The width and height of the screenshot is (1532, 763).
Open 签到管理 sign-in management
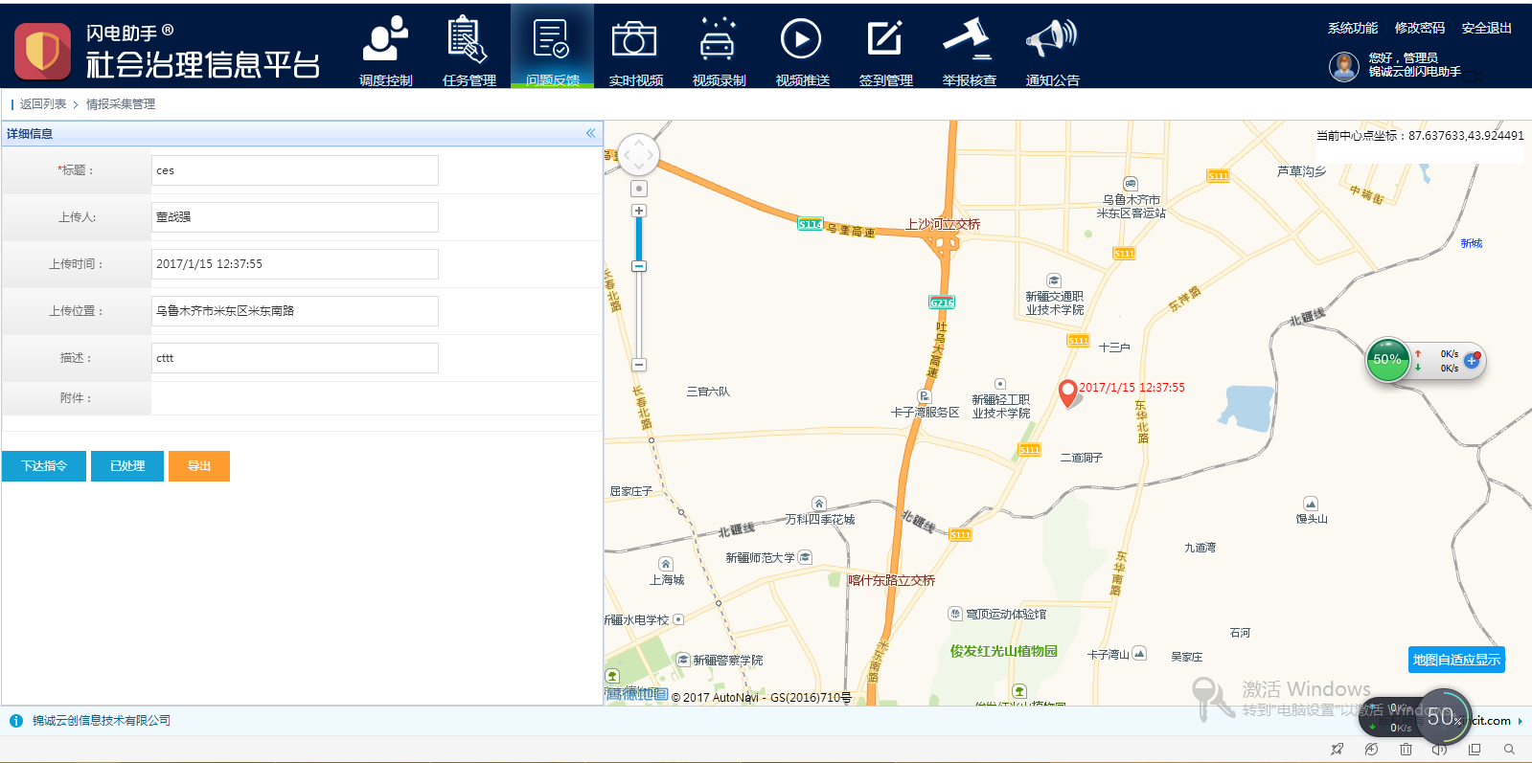(x=885, y=50)
